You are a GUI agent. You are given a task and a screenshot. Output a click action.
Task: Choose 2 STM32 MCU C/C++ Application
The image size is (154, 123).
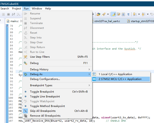(121, 79)
